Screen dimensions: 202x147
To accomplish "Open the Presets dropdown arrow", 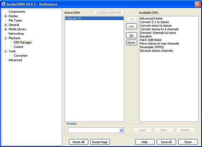I will pos(122,130).
